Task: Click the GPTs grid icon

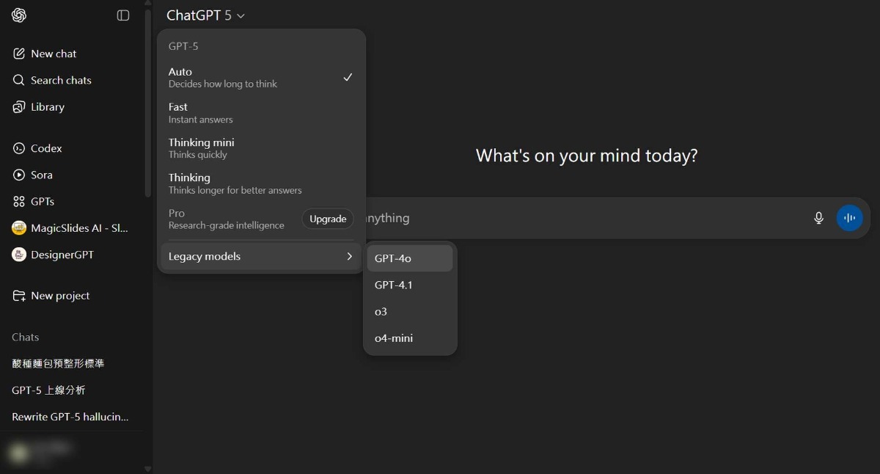Action: (x=19, y=201)
